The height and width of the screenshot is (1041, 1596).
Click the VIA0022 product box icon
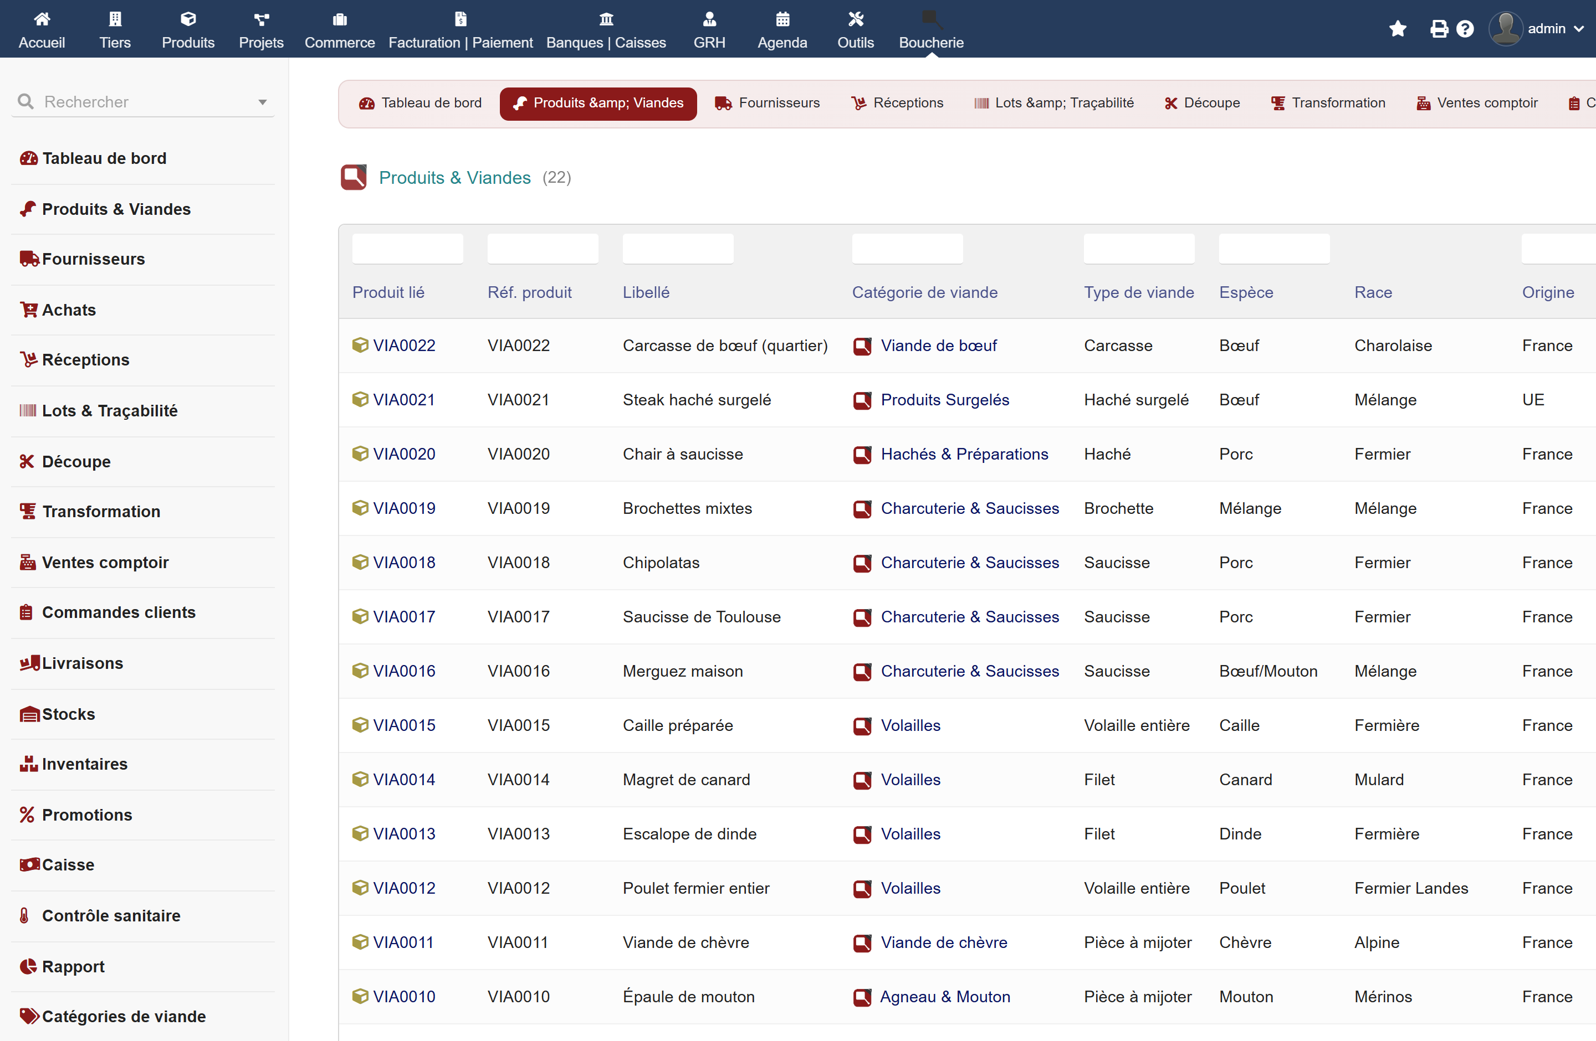(x=360, y=345)
